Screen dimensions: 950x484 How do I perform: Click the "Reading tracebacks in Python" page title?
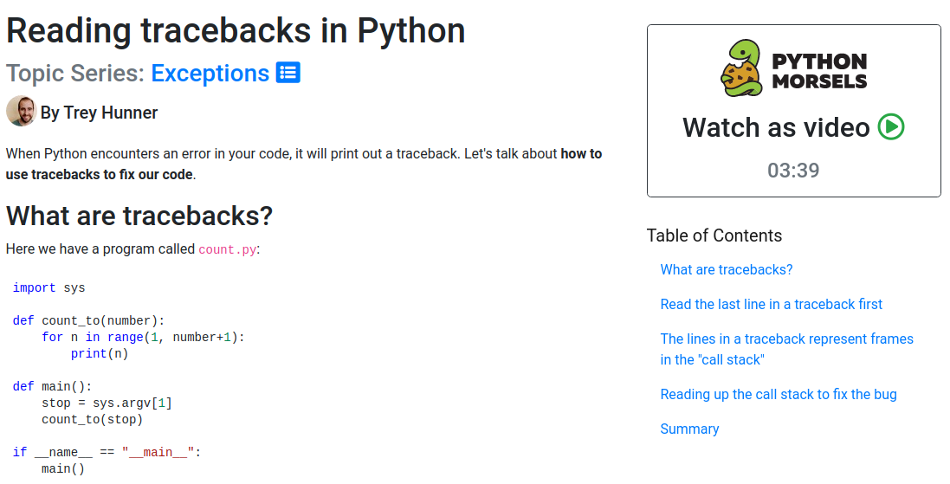(236, 31)
